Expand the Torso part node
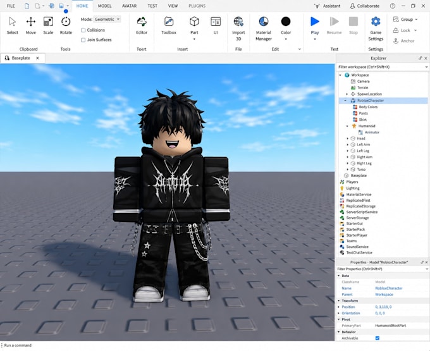Screen dimensions: 430x351 click(x=348, y=169)
